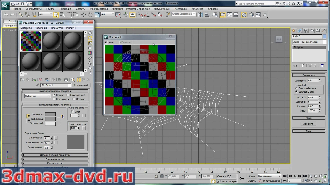330x185 pixels.
Task: Open the Render Setup teapot icon
Action: click(251, 15)
